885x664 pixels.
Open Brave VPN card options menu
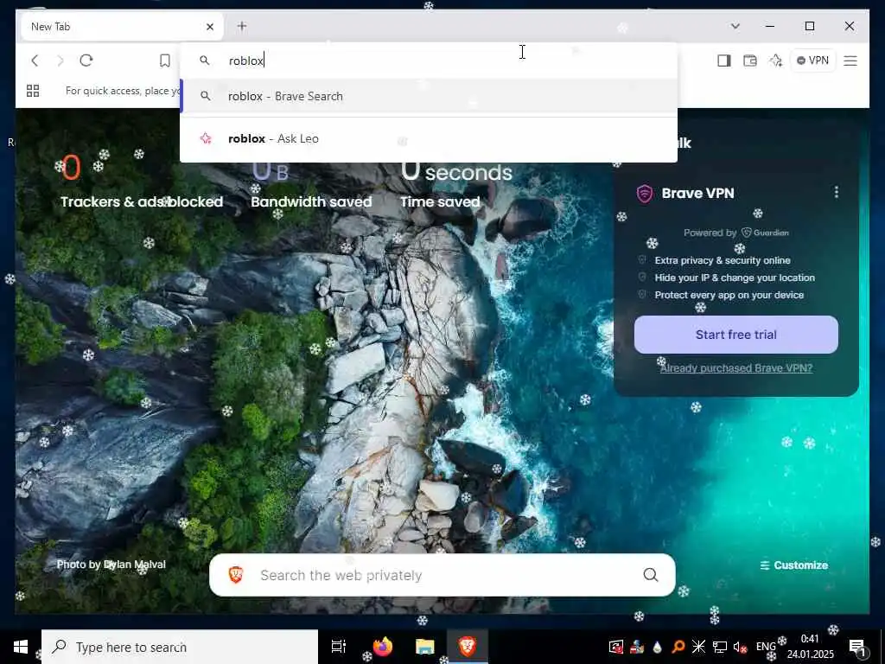click(837, 193)
